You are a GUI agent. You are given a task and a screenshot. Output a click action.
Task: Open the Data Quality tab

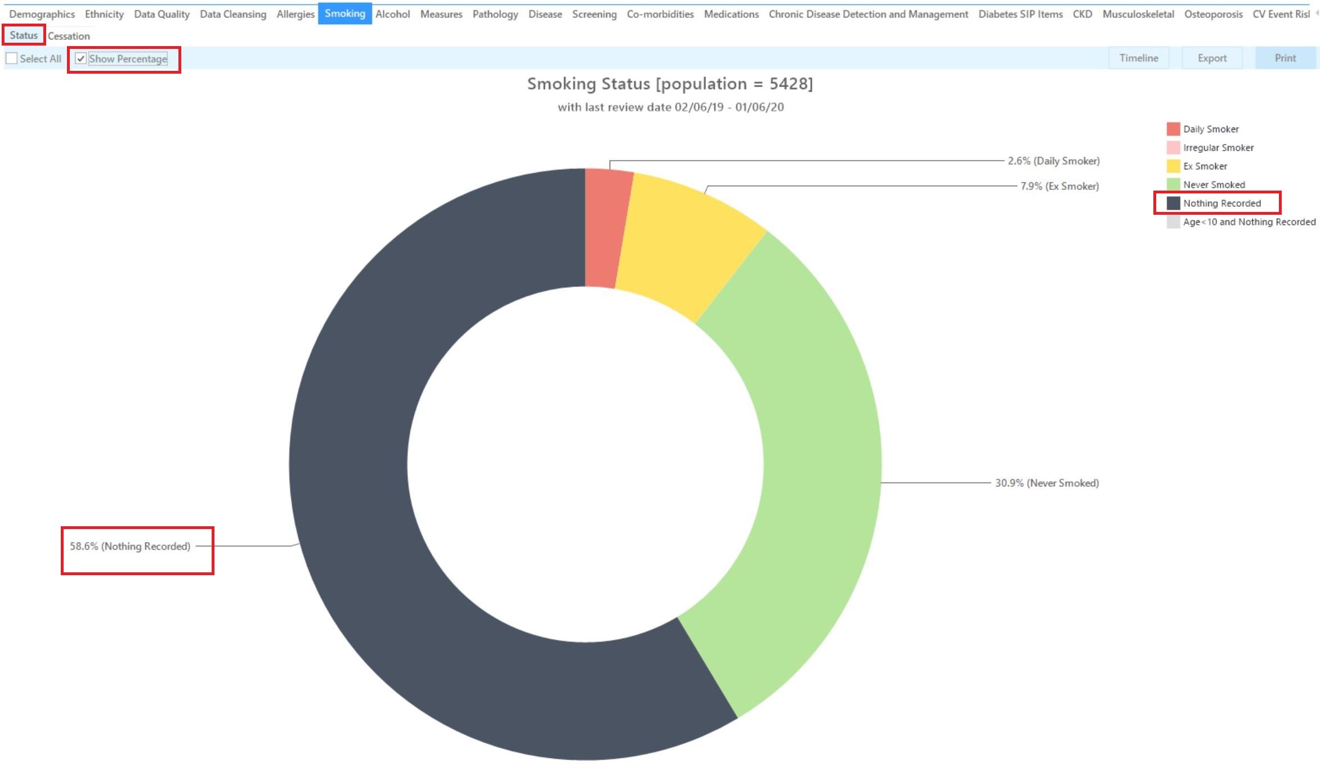tap(162, 14)
